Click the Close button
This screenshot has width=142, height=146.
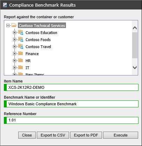coord(27,135)
